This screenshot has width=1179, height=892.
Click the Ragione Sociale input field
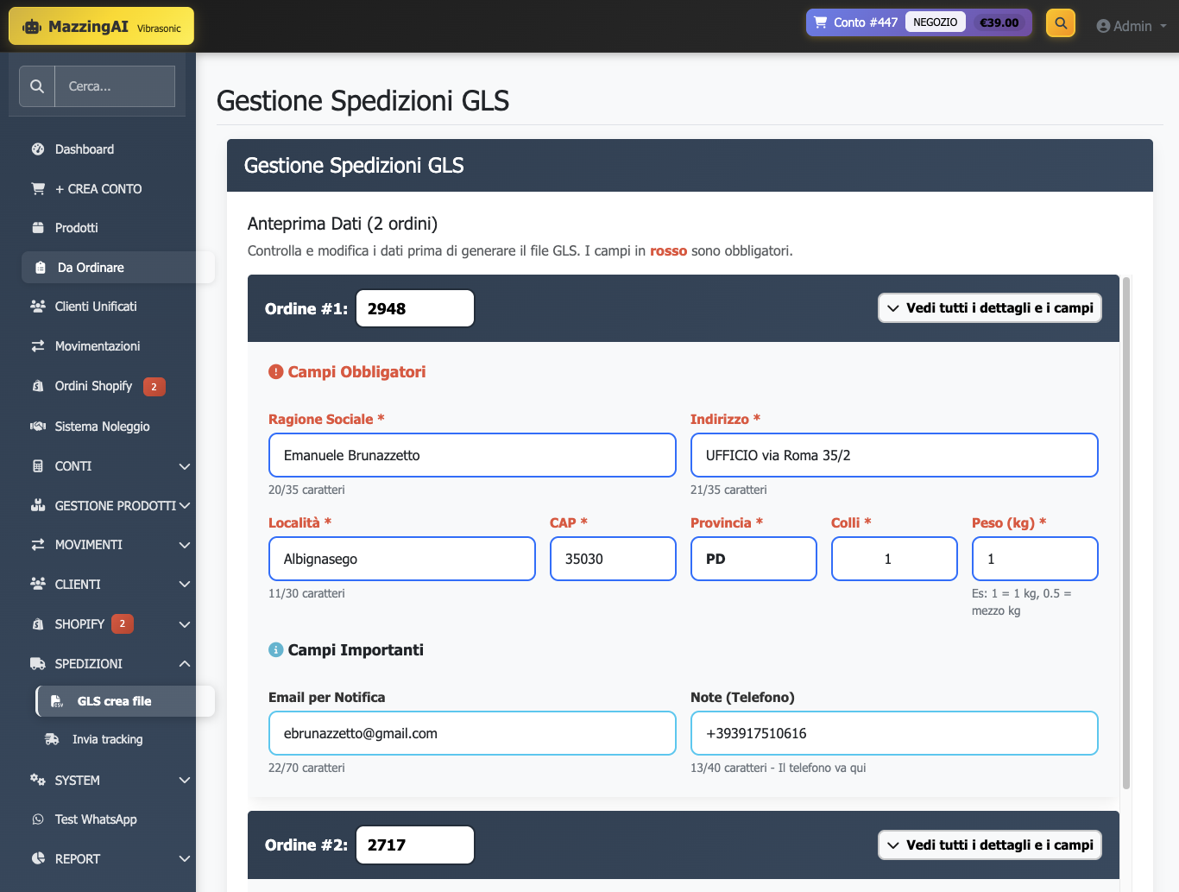[x=472, y=455]
